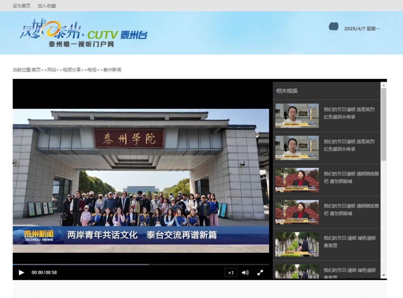This screenshot has width=403, height=298.
Task: Open the ×1 playback speed selector
Action: coord(231,273)
